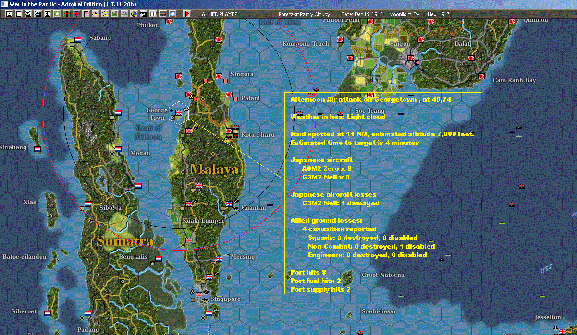577x335 pixels.
Task: Select the British flag at Singapore
Action: (x=198, y=295)
